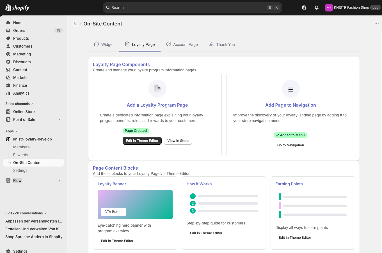This screenshot has height=253, width=382.
Task: Click the CTA Button preview
Action: pos(113,212)
